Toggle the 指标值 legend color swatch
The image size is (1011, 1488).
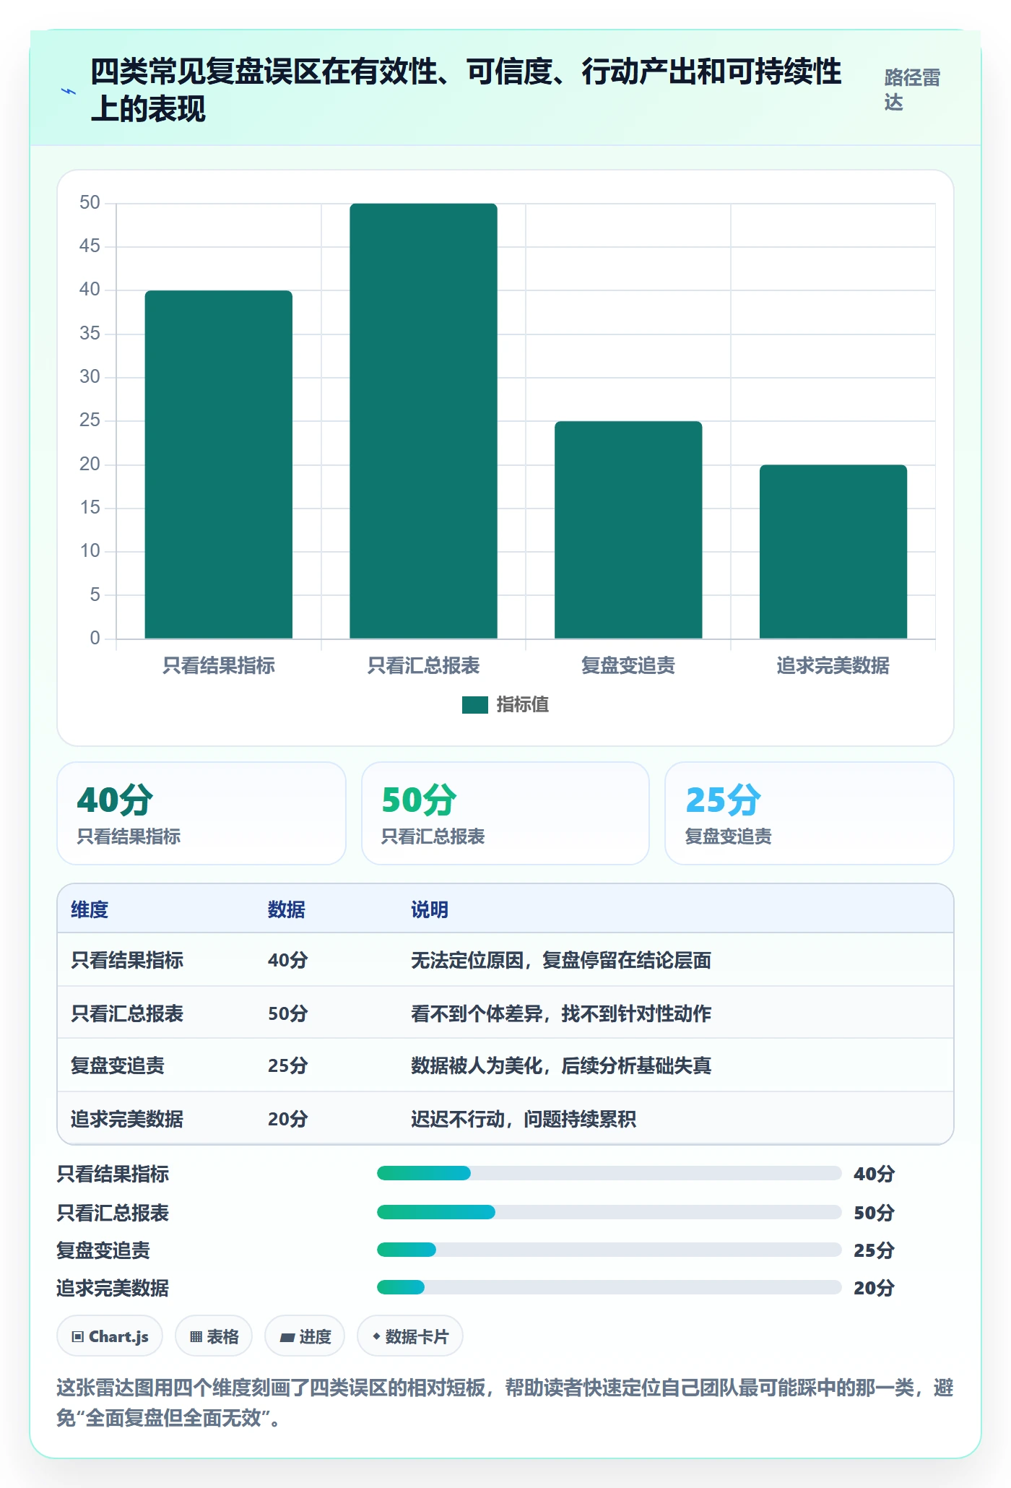point(475,705)
